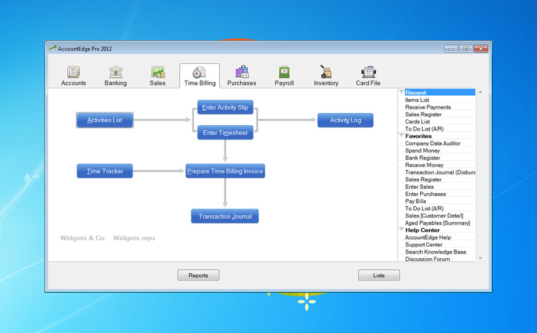Collapse the Recent section triangle

(x=402, y=92)
